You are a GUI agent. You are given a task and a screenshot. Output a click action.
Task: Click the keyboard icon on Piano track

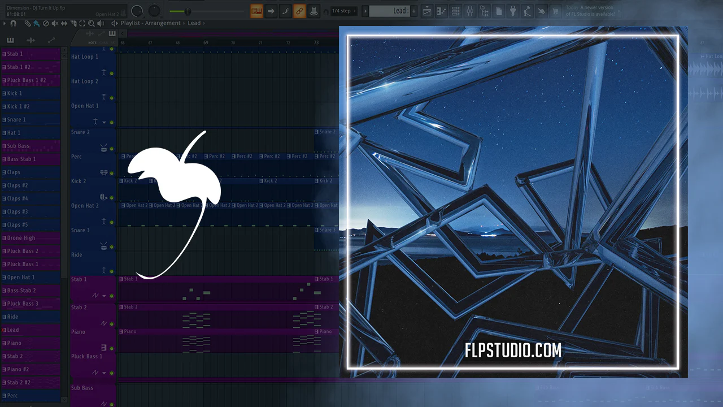click(x=104, y=348)
